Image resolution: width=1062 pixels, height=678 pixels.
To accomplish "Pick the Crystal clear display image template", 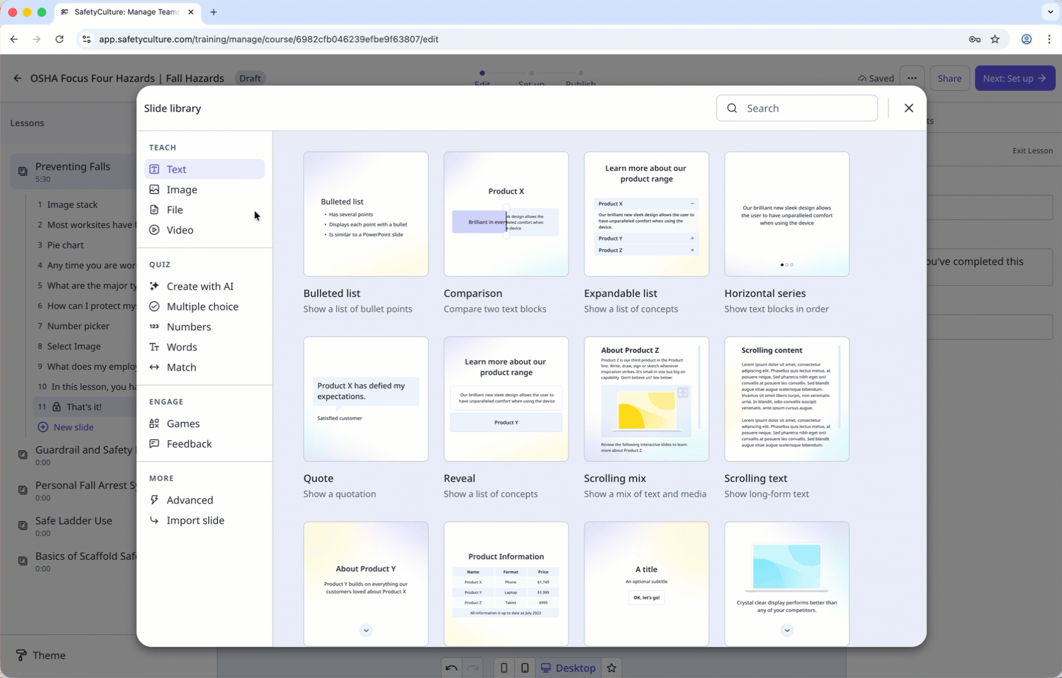I will click(786, 584).
